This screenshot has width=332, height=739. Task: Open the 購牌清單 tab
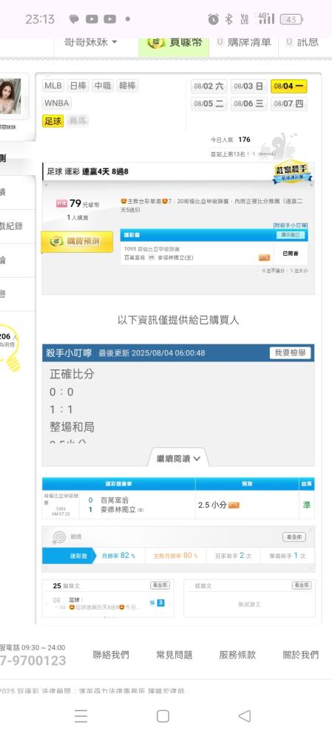point(244,42)
